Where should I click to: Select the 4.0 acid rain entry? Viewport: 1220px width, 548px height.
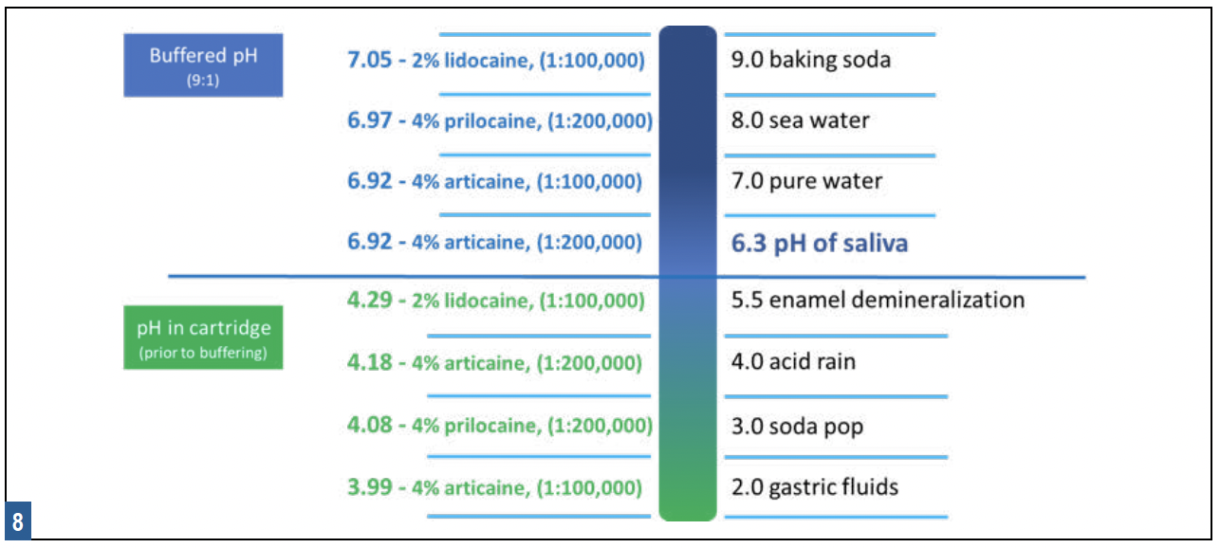point(793,362)
